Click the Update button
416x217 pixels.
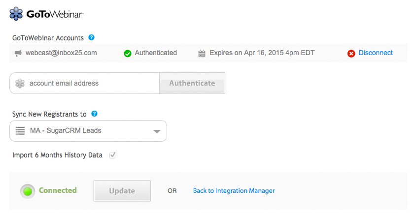[122, 191]
